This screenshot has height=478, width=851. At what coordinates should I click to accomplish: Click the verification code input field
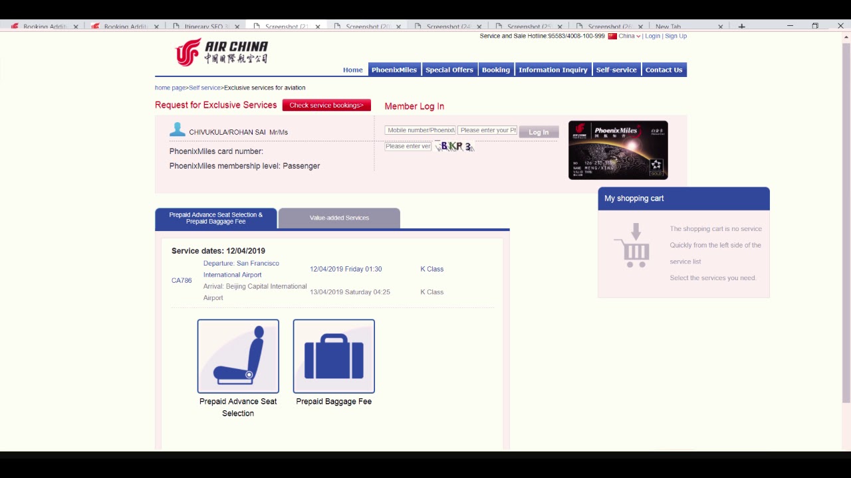pyautogui.click(x=408, y=146)
